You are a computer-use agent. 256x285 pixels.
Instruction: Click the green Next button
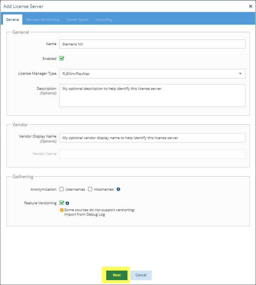tap(117, 275)
